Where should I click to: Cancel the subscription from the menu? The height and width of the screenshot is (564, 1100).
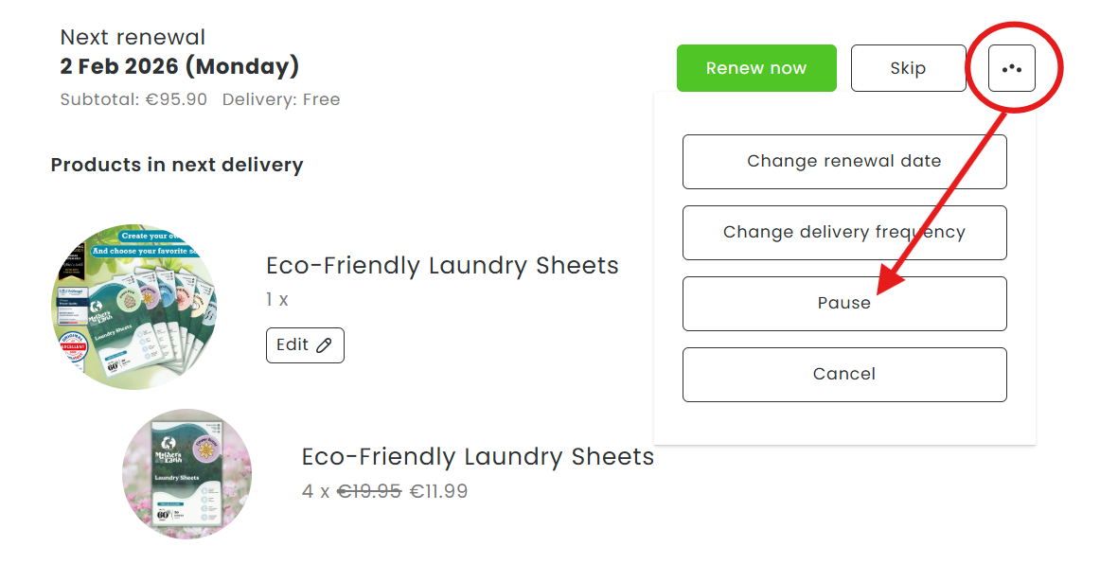tap(843, 374)
